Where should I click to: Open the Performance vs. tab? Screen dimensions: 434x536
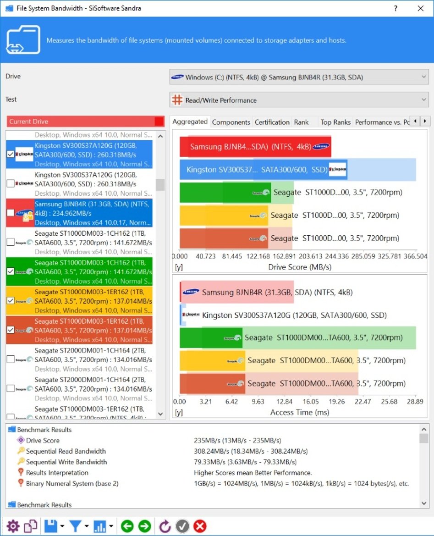(382, 122)
